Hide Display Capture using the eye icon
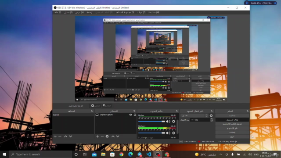281x158 pixels. 131,115
